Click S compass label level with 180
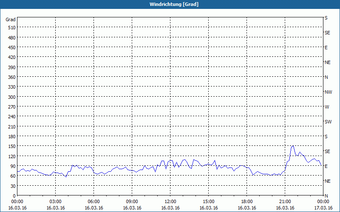The image size is (340, 212). click(326, 137)
